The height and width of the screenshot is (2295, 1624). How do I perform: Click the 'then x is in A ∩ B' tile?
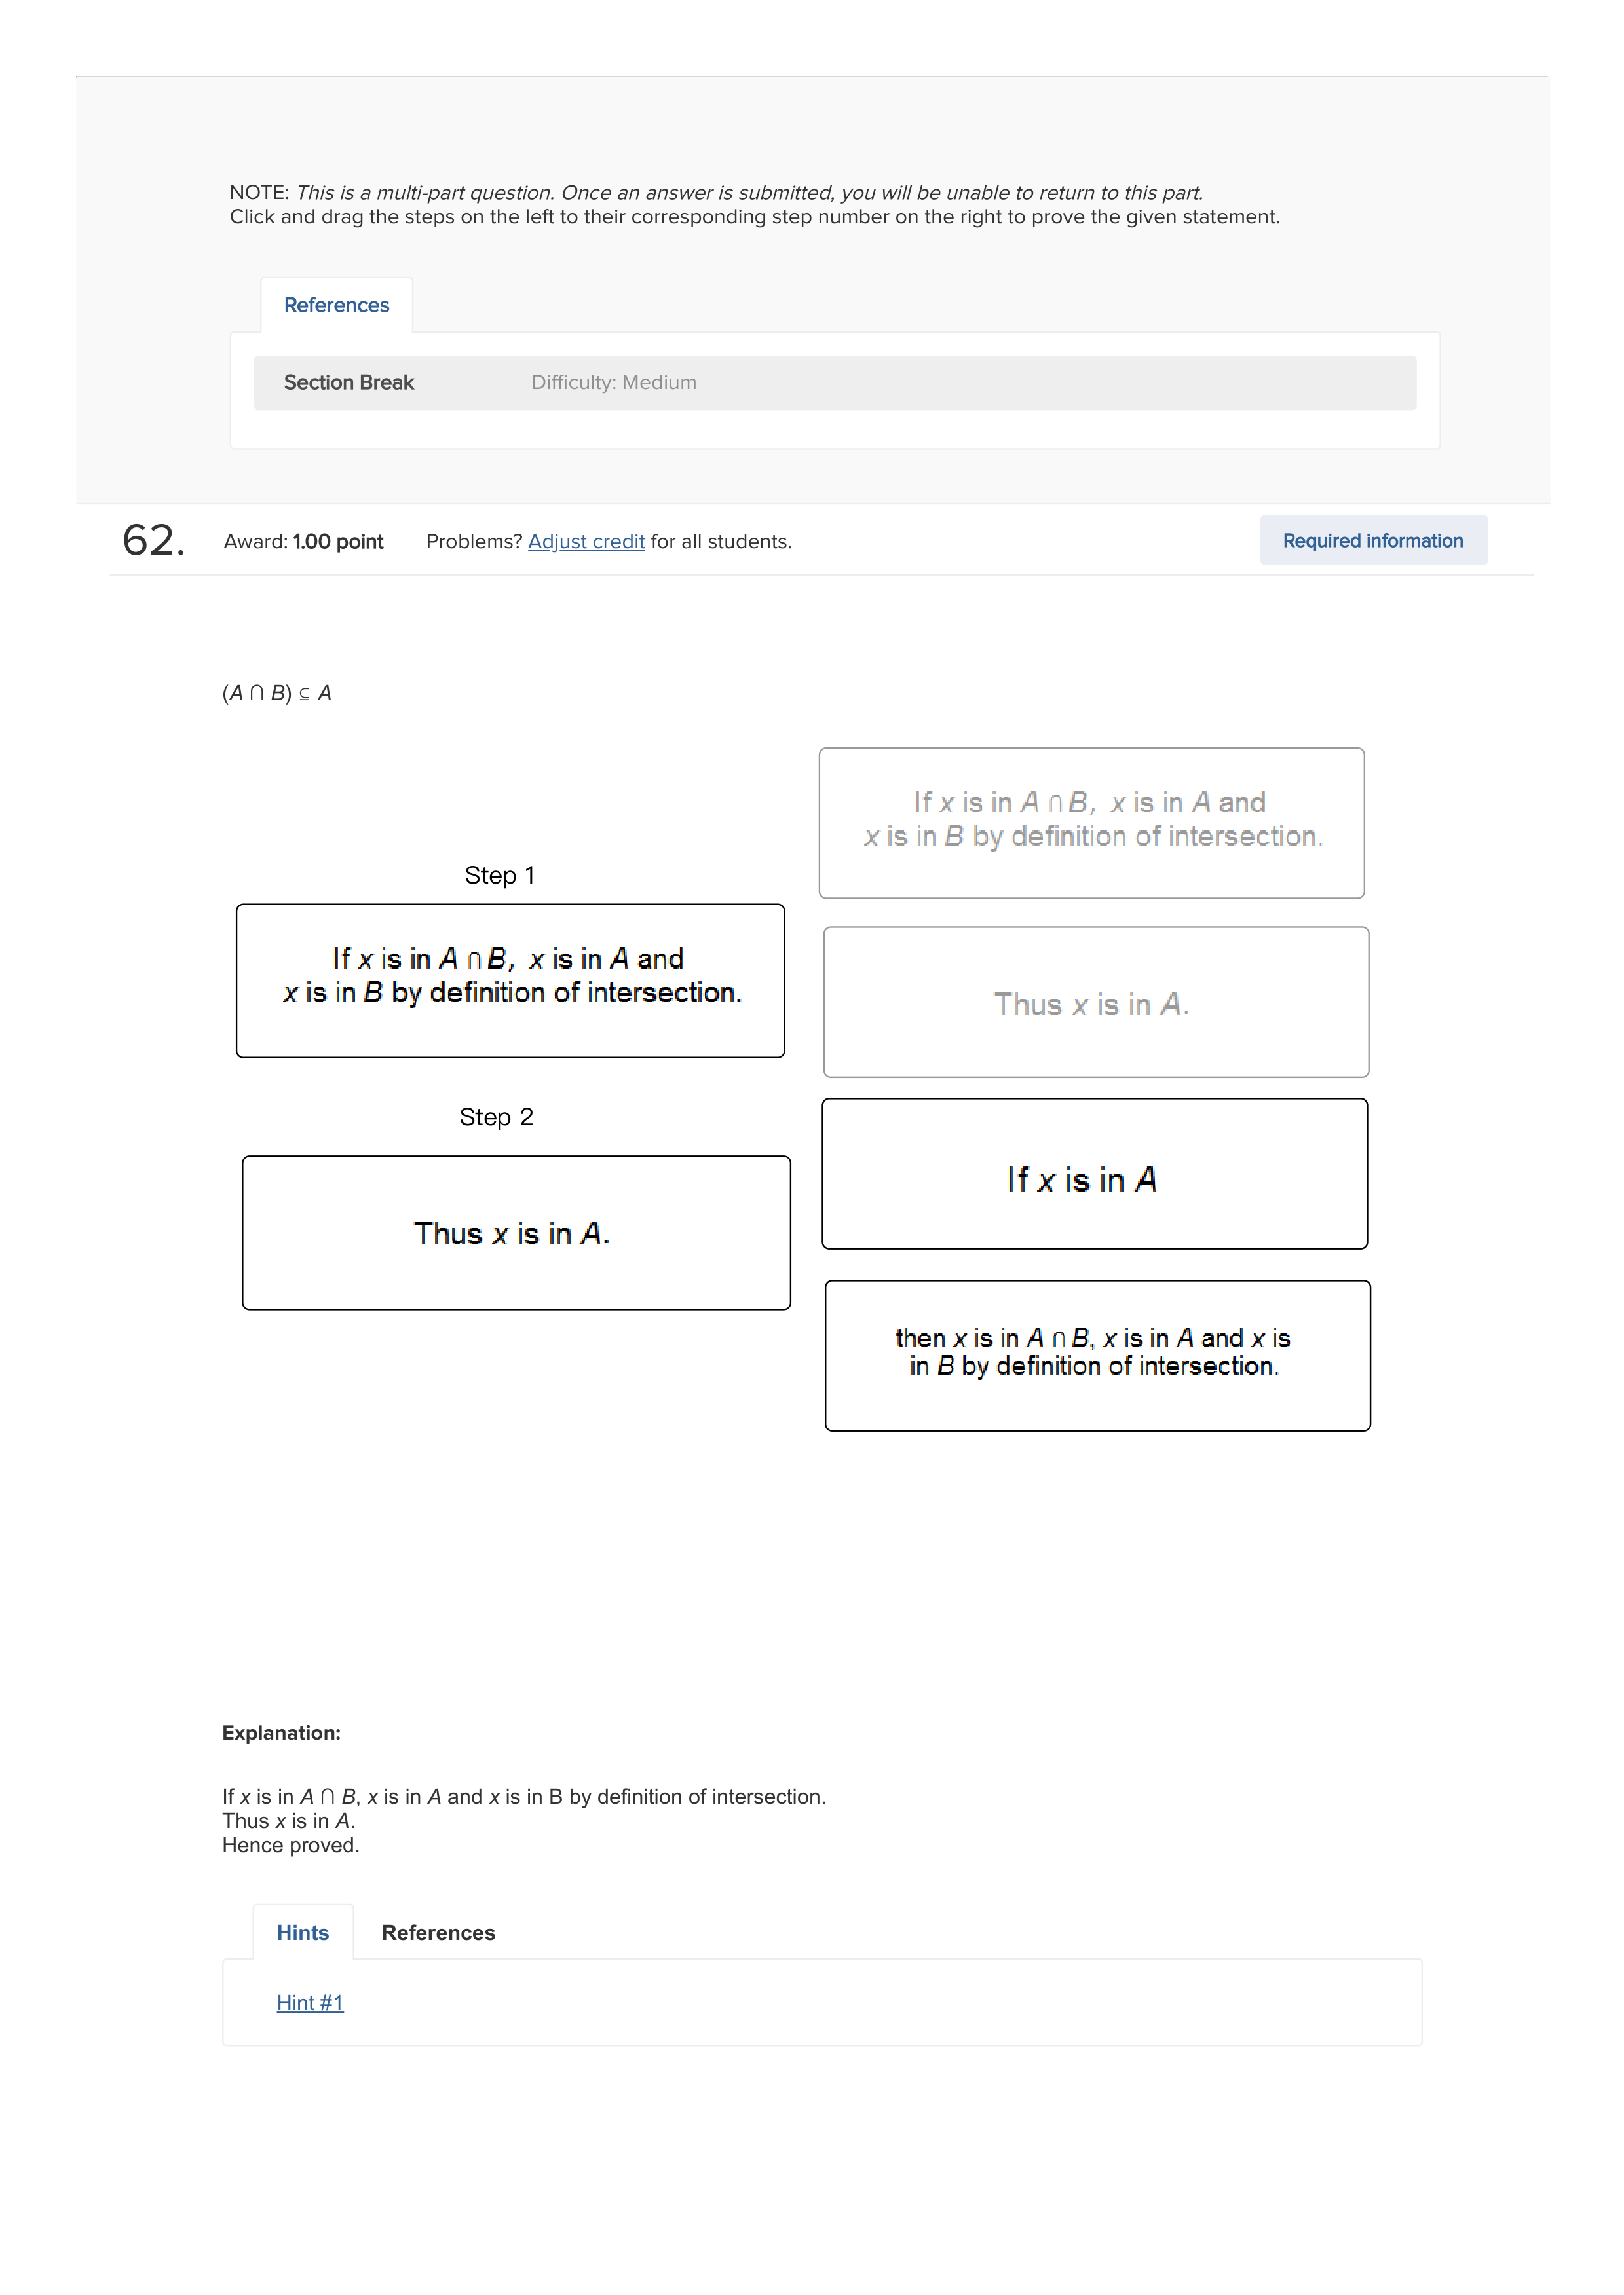[x=1097, y=1355]
